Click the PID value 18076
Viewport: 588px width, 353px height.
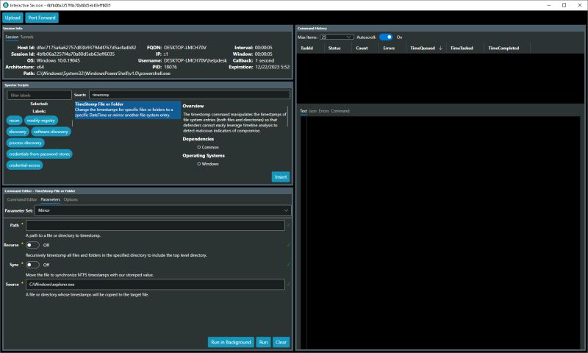171,67
